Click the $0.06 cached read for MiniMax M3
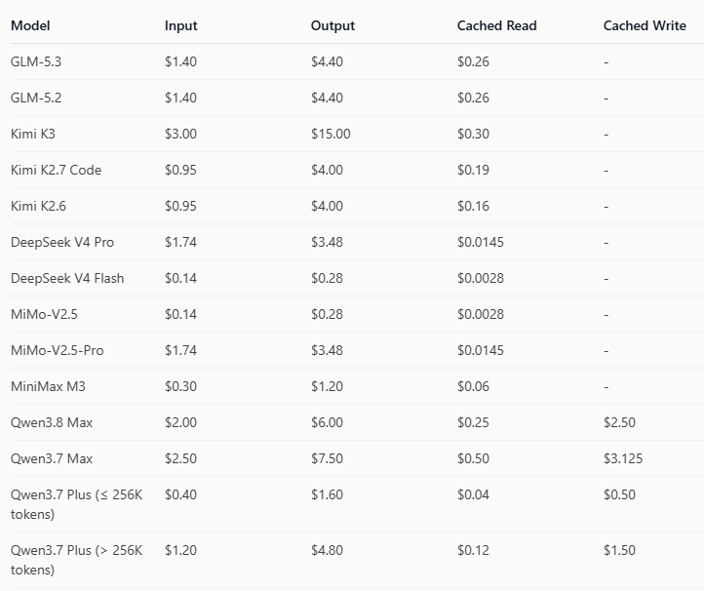The width and height of the screenshot is (704, 591). click(x=473, y=386)
